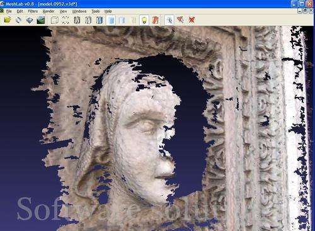Select the Flat Lines render mode

100,20
